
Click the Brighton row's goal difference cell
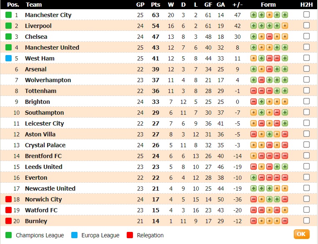pyautogui.click(x=238, y=102)
